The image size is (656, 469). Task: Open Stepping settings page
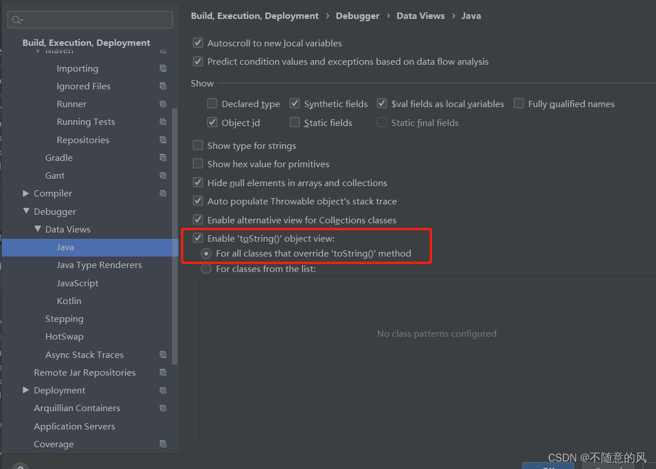click(x=64, y=319)
